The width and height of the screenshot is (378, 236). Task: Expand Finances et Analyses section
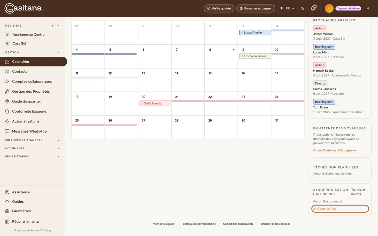(32, 140)
